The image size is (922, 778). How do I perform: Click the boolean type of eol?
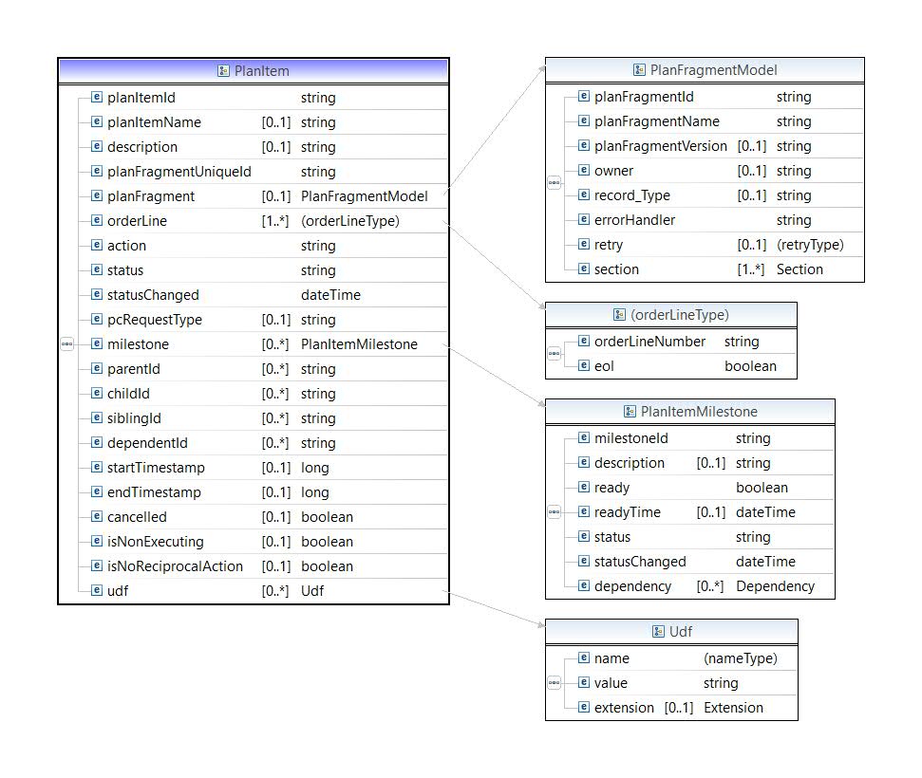pos(750,366)
